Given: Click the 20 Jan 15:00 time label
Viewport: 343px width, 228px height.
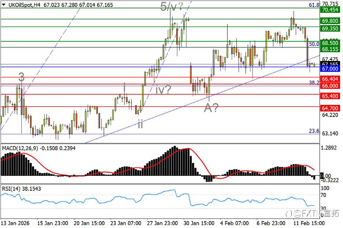Looking at the screenshot, I should pyautogui.click(x=89, y=223).
